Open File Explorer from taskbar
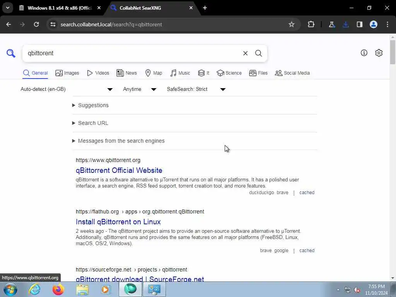This screenshot has height=297, width=396. coord(82,290)
